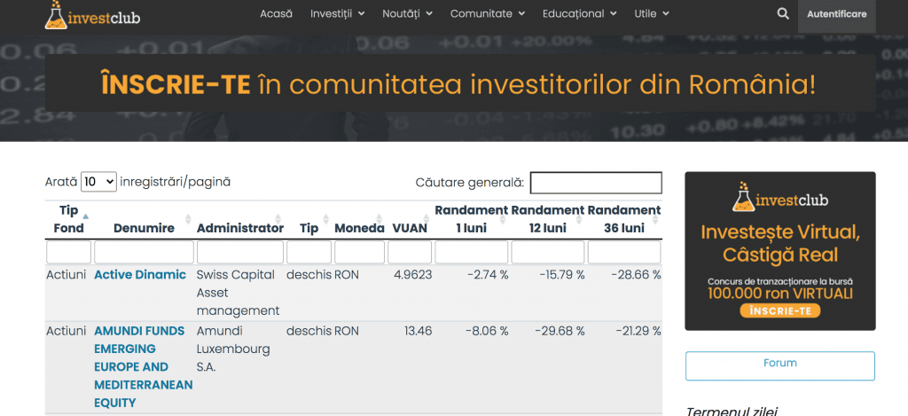
Task: Open AMUNDI FUNDS EMERGING EUROPE fund link
Action: 144,366
